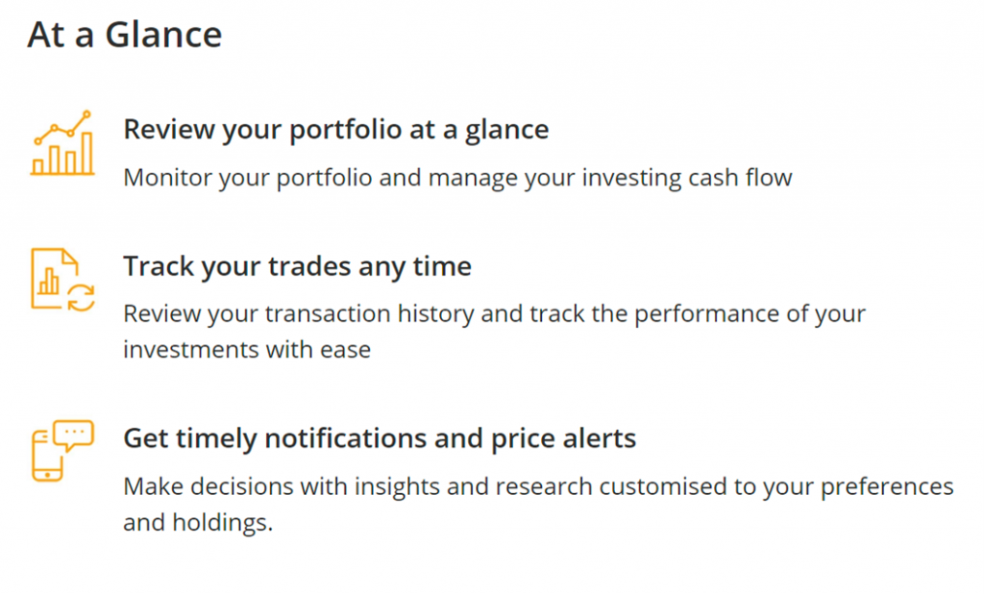Viewport: 984px width, 594px height.
Task: Click the "investments with ease" text line
Action: coord(247,349)
